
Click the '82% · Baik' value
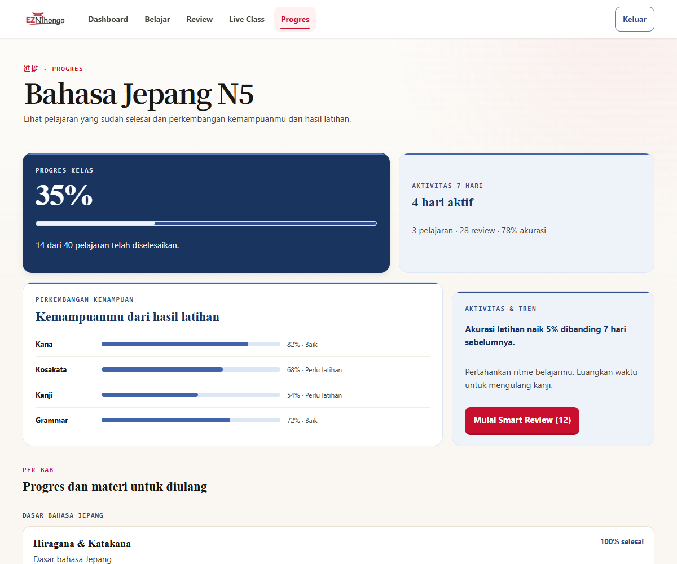(302, 344)
